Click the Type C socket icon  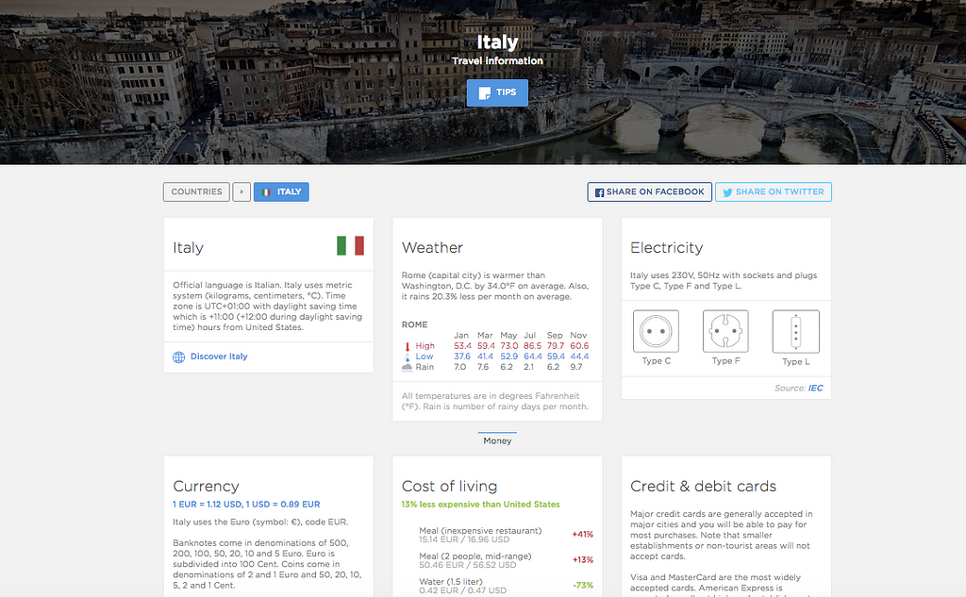(x=657, y=331)
